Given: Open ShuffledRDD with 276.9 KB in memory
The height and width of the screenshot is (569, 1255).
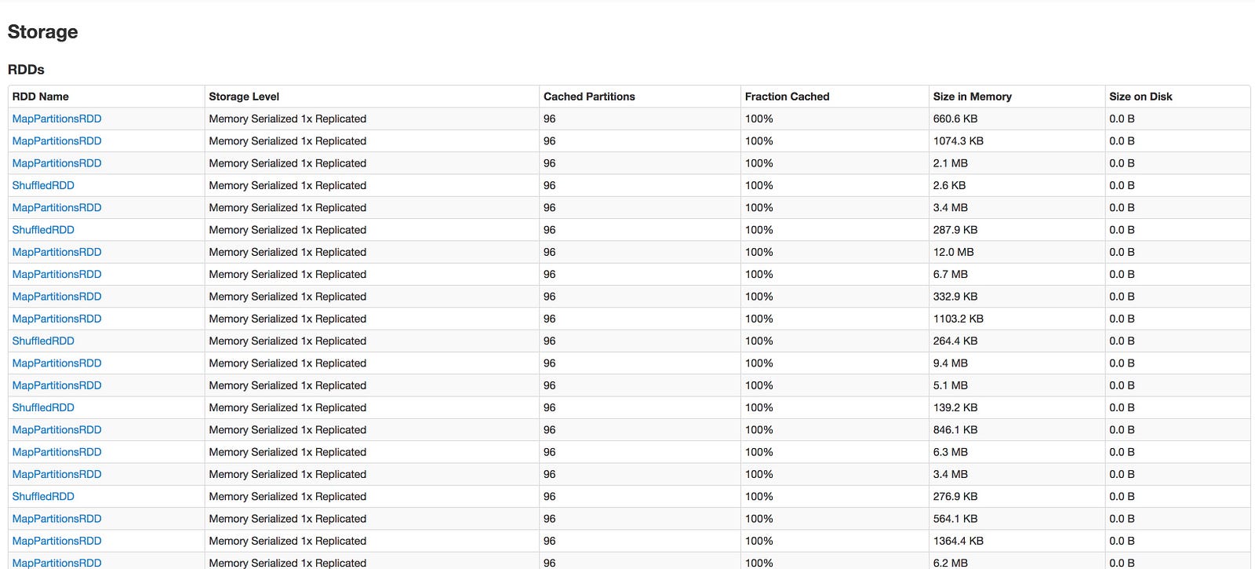Looking at the screenshot, I should point(43,496).
